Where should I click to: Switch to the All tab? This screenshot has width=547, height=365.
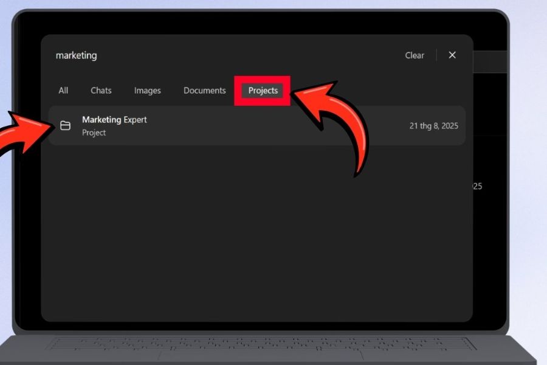(63, 91)
